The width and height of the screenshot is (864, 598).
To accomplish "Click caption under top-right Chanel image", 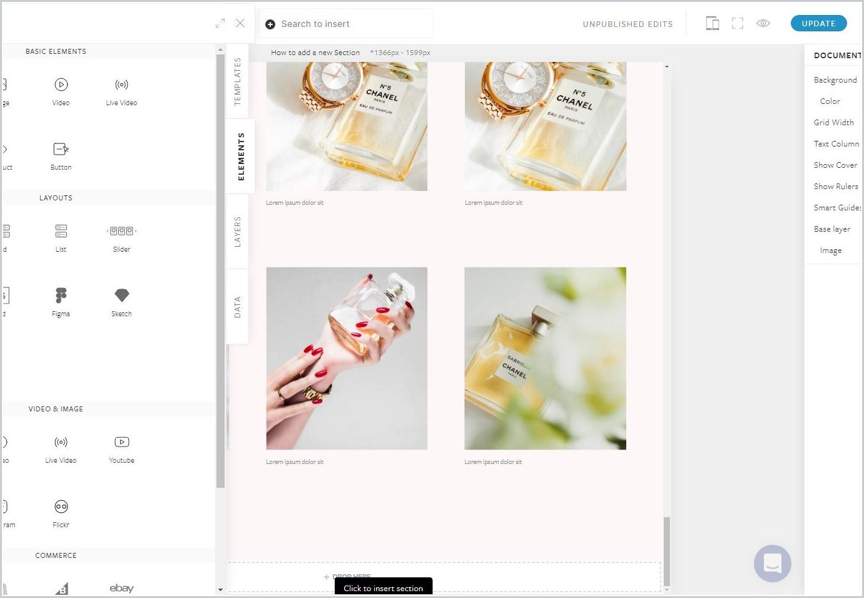I will (x=494, y=203).
